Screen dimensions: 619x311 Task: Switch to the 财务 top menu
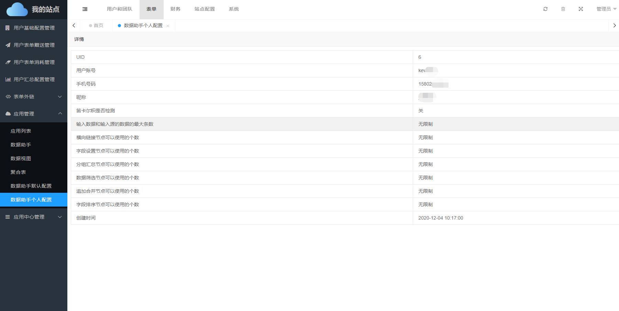click(175, 9)
